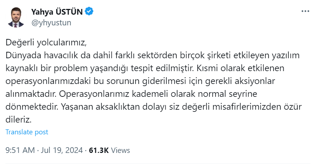Click the word yazılım in the tweet
This screenshot has height=164, width=314.
286,56
